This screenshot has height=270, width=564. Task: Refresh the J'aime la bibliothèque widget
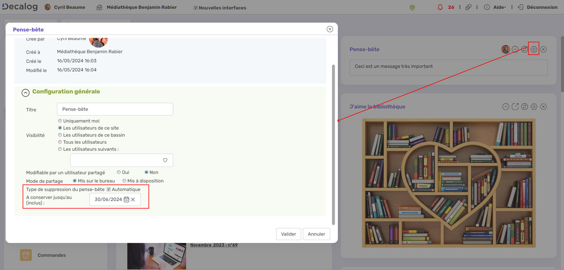pyautogui.click(x=524, y=107)
